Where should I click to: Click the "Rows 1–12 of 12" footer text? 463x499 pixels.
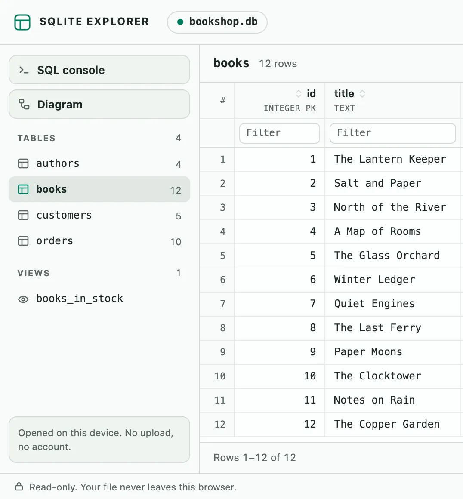(255, 458)
